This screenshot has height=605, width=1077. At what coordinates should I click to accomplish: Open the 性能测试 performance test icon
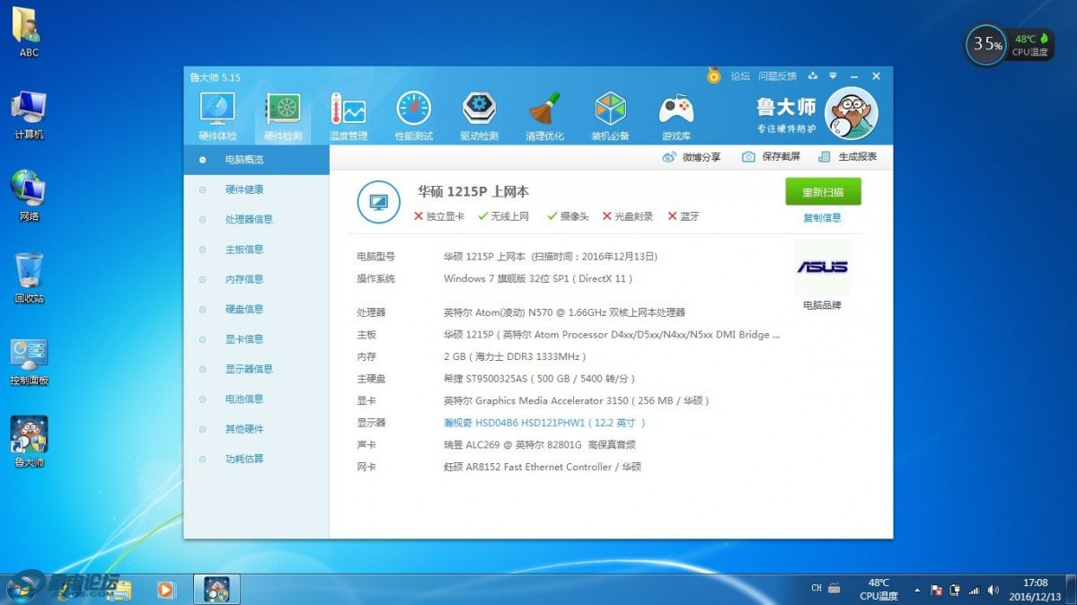tap(413, 117)
